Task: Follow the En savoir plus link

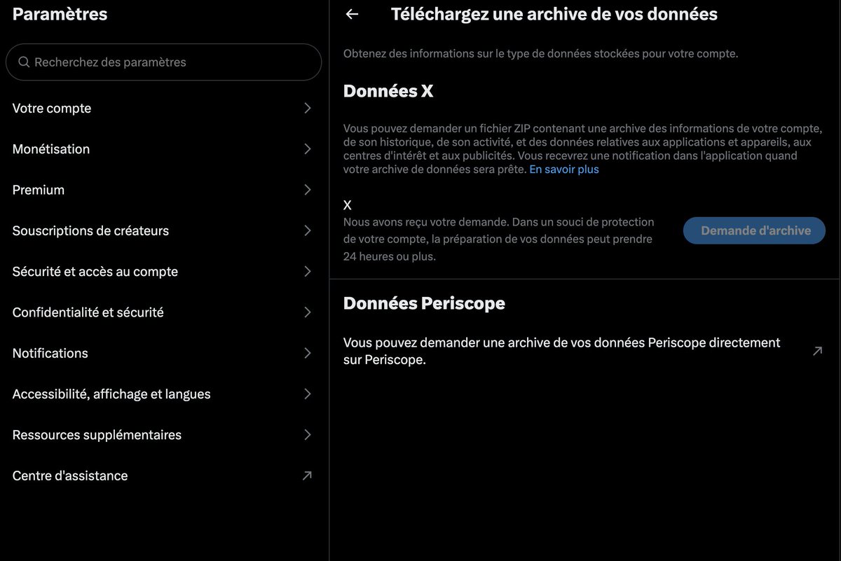Action: [564, 169]
